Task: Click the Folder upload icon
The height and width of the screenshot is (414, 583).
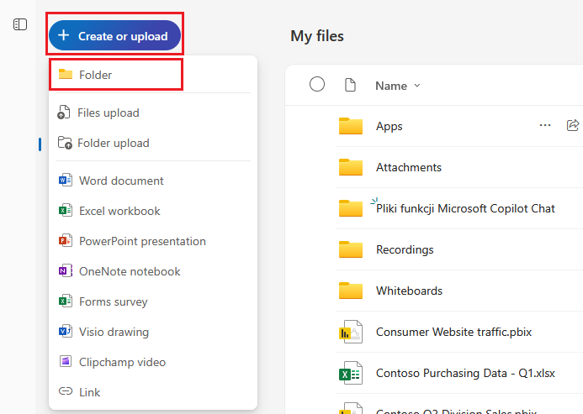Action: 65,143
